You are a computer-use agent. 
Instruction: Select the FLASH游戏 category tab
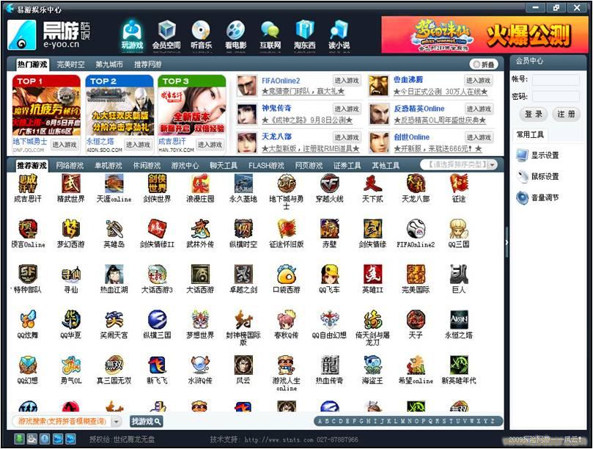point(266,166)
